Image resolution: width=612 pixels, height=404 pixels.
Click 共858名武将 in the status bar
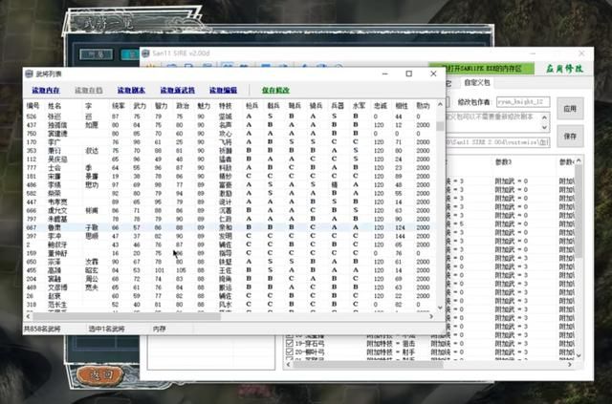[x=42, y=330]
